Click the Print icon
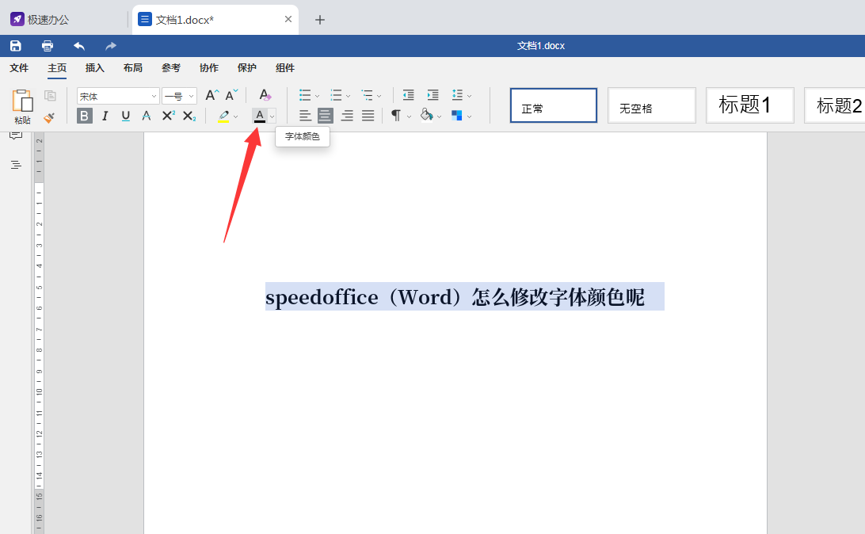This screenshot has height=534, width=865. pyautogui.click(x=48, y=46)
